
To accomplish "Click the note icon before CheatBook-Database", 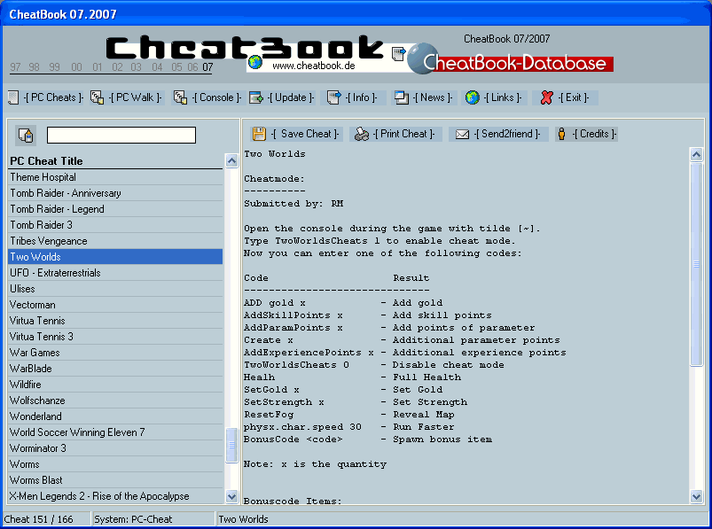I will 399,53.
